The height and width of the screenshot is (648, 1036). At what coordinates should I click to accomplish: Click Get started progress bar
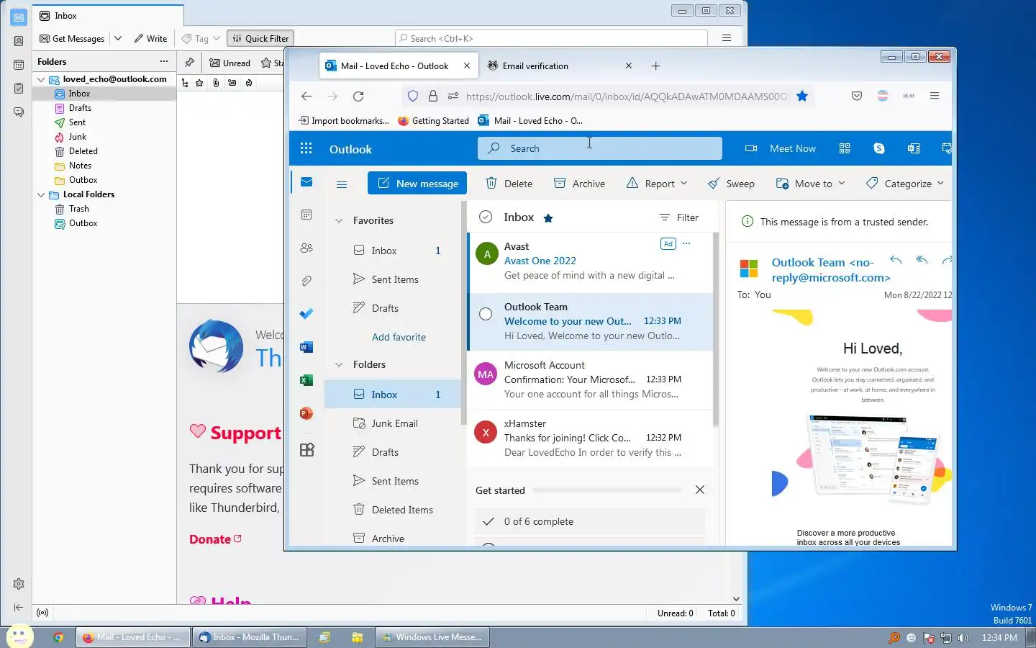607,490
